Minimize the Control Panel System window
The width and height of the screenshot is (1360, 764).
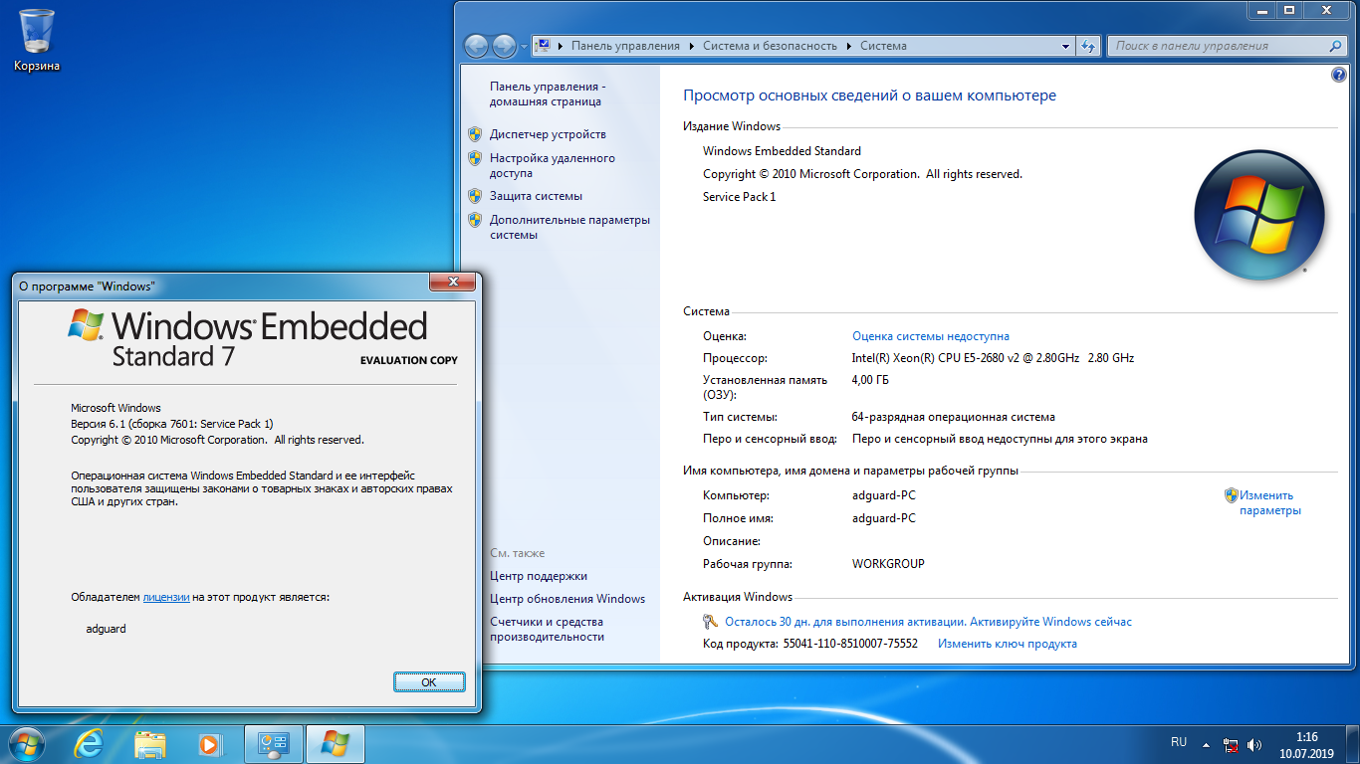[x=1261, y=9]
